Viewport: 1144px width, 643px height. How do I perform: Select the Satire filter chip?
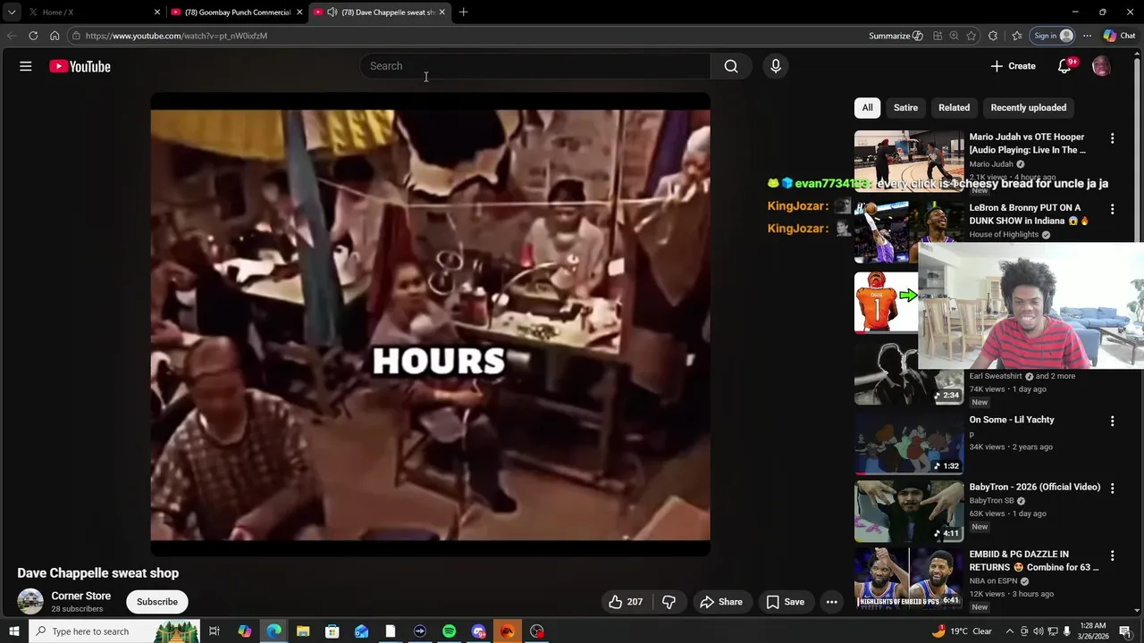click(905, 107)
